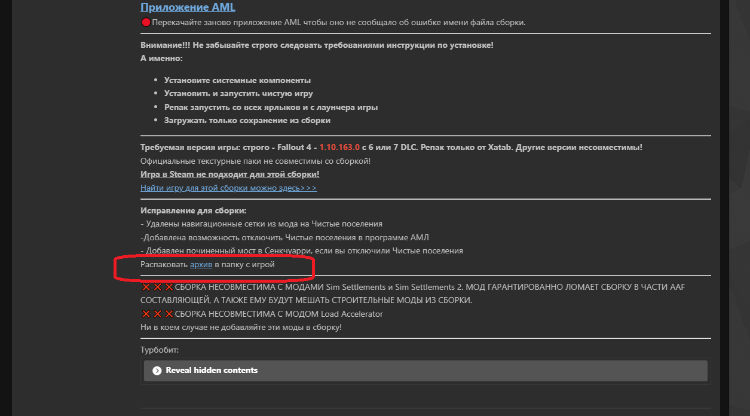Click the Загружать только сохранение из сборки bullet

click(247, 120)
